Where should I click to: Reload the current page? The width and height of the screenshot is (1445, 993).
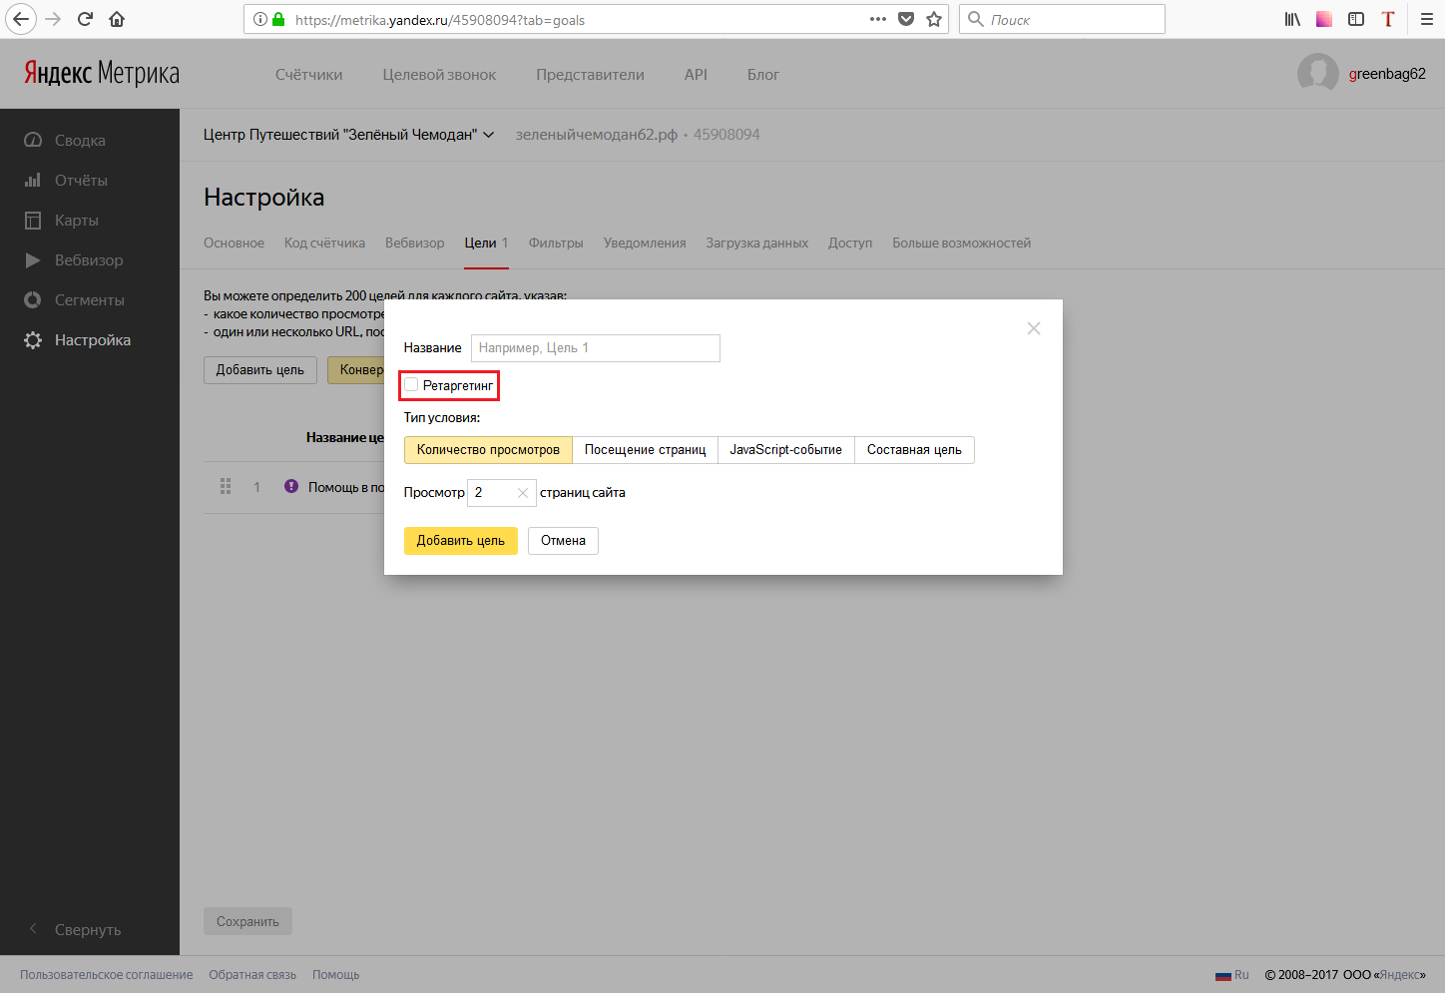pyautogui.click(x=86, y=19)
